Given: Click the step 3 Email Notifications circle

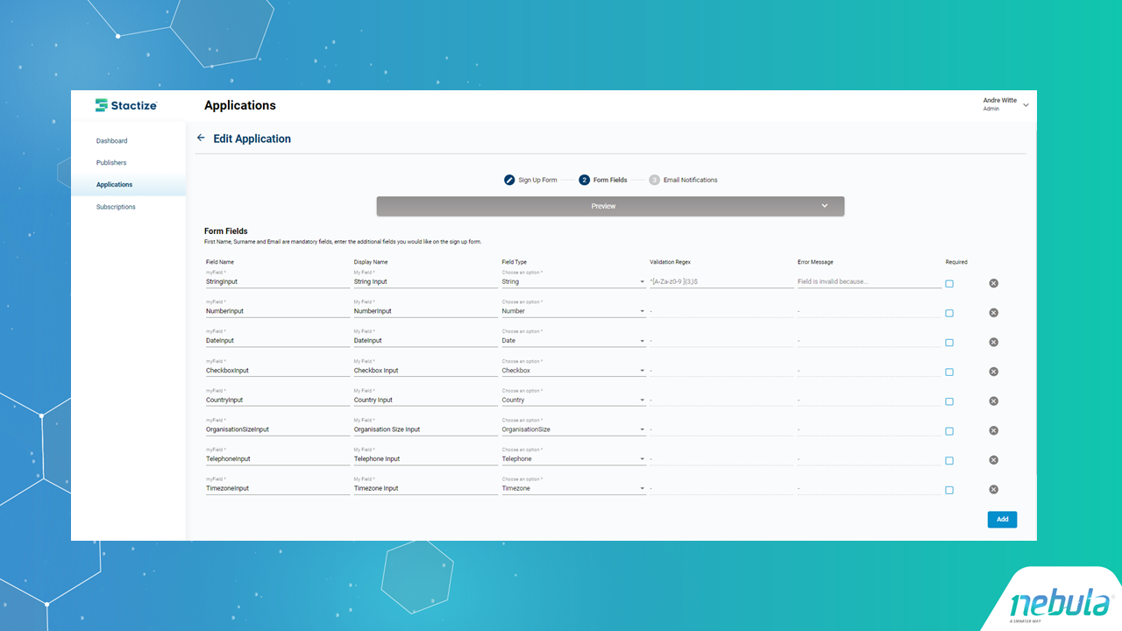Looking at the screenshot, I should pos(655,180).
